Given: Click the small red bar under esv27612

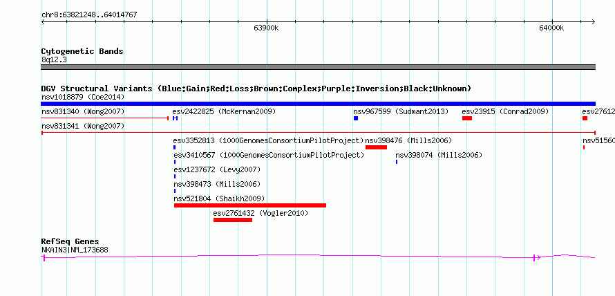Looking at the screenshot, I should (585, 118).
